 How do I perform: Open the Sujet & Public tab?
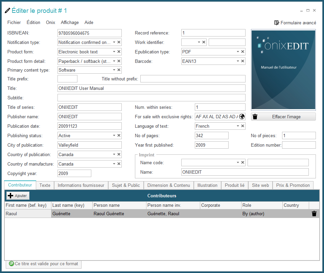[x=126, y=185]
